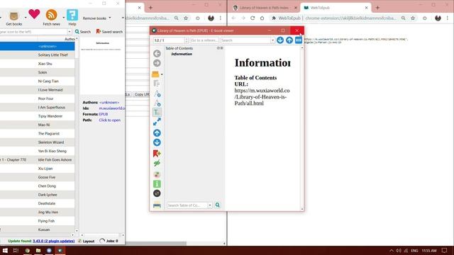This screenshot has height=255, width=454.
Task: Select the 'Idle Fish Goes Ashore' row
Action: [x=38, y=159]
